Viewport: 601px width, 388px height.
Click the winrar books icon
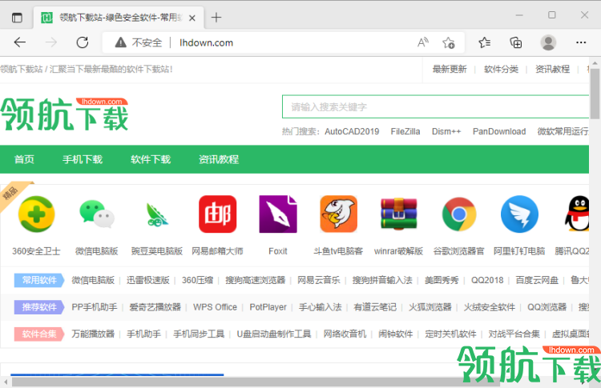398,214
